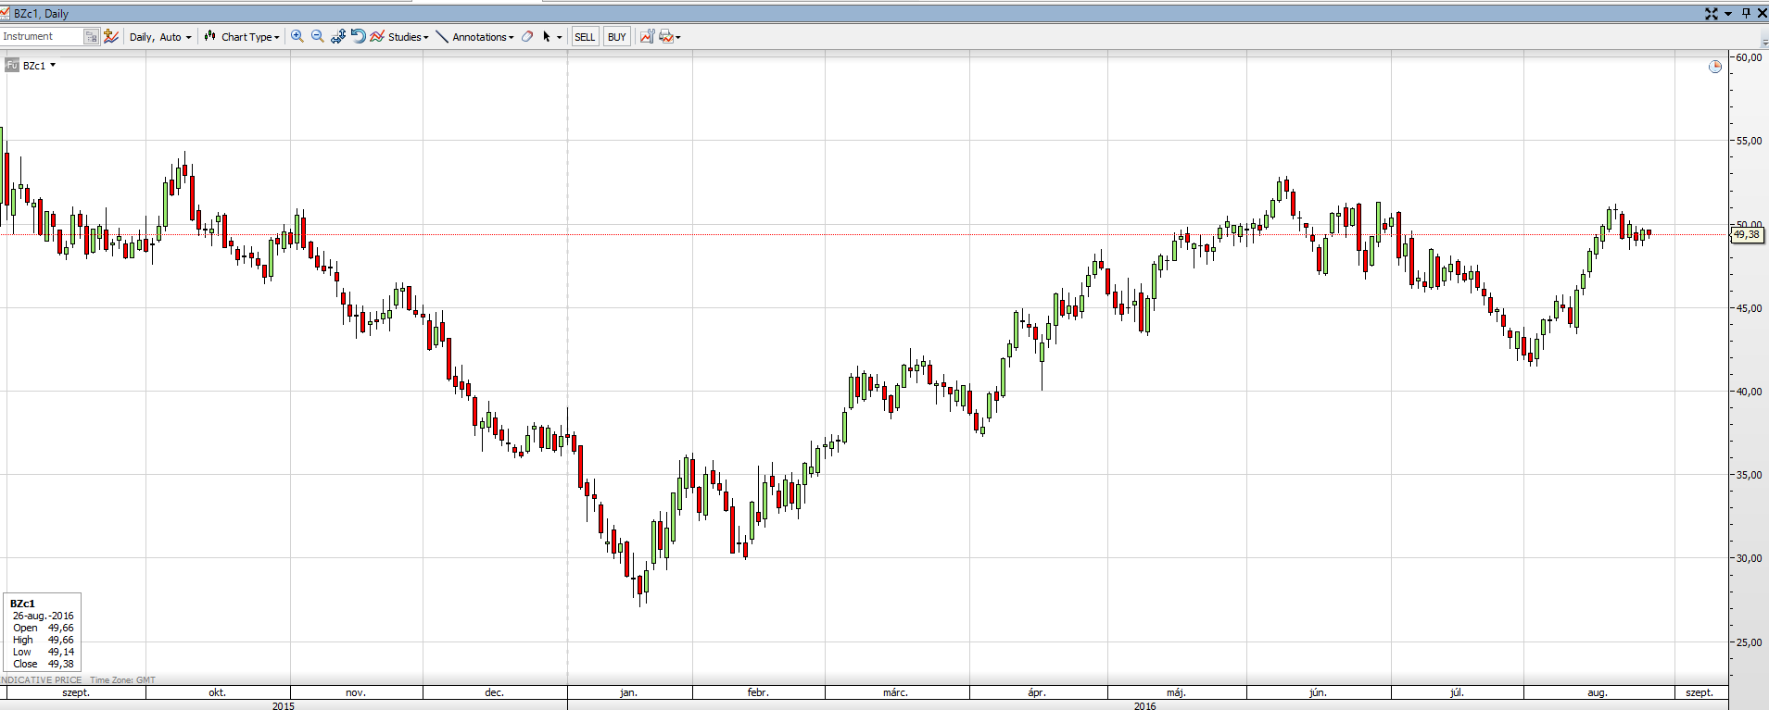The height and width of the screenshot is (710, 1769).
Task: Click the BUY button
Action: [x=617, y=37]
